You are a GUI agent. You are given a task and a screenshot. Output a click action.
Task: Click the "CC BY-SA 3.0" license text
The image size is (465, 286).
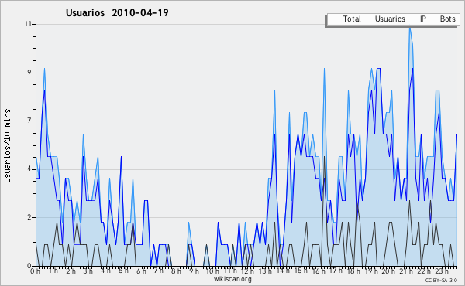pyautogui.click(x=441, y=280)
